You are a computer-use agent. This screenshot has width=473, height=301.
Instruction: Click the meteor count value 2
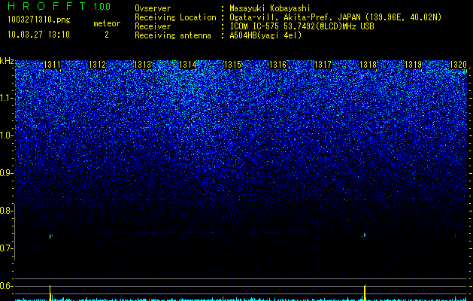(x=107, y=35)
